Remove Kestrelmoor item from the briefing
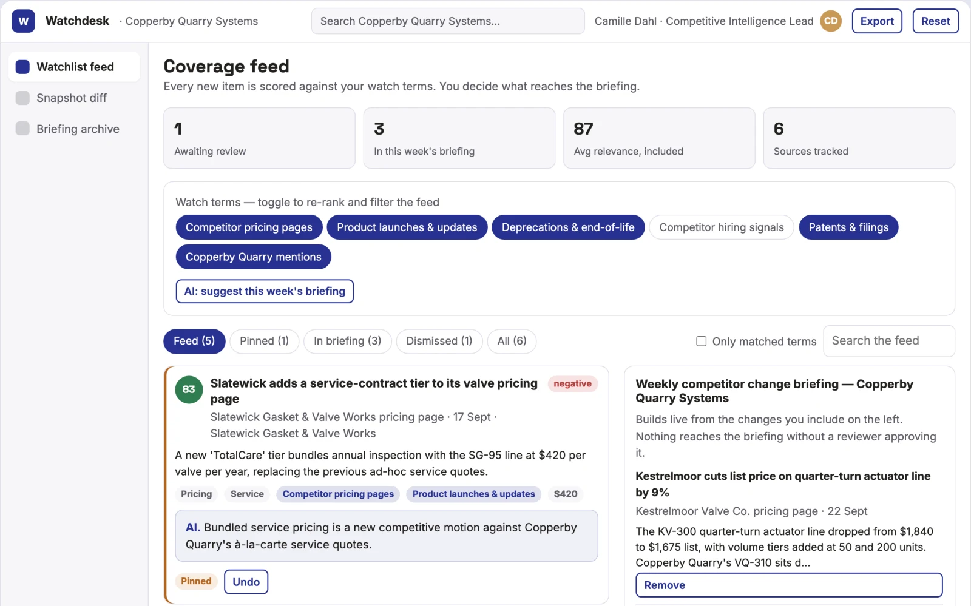 coord(789,585)
